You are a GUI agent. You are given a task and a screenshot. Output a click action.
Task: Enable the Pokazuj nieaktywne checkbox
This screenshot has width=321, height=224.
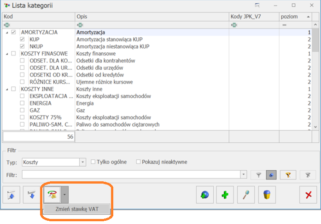tap(138, 162)
